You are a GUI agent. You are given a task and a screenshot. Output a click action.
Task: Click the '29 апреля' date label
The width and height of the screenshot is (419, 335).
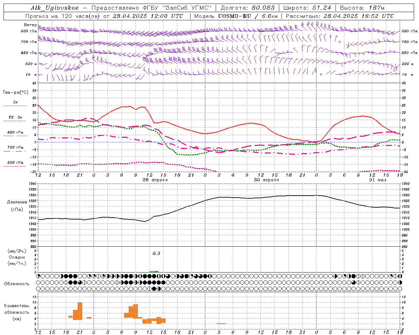[x=155, y=180]
